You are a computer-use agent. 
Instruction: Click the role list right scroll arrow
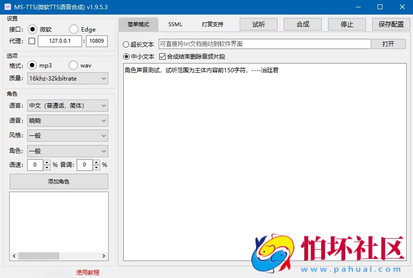(x=104, y=256)
